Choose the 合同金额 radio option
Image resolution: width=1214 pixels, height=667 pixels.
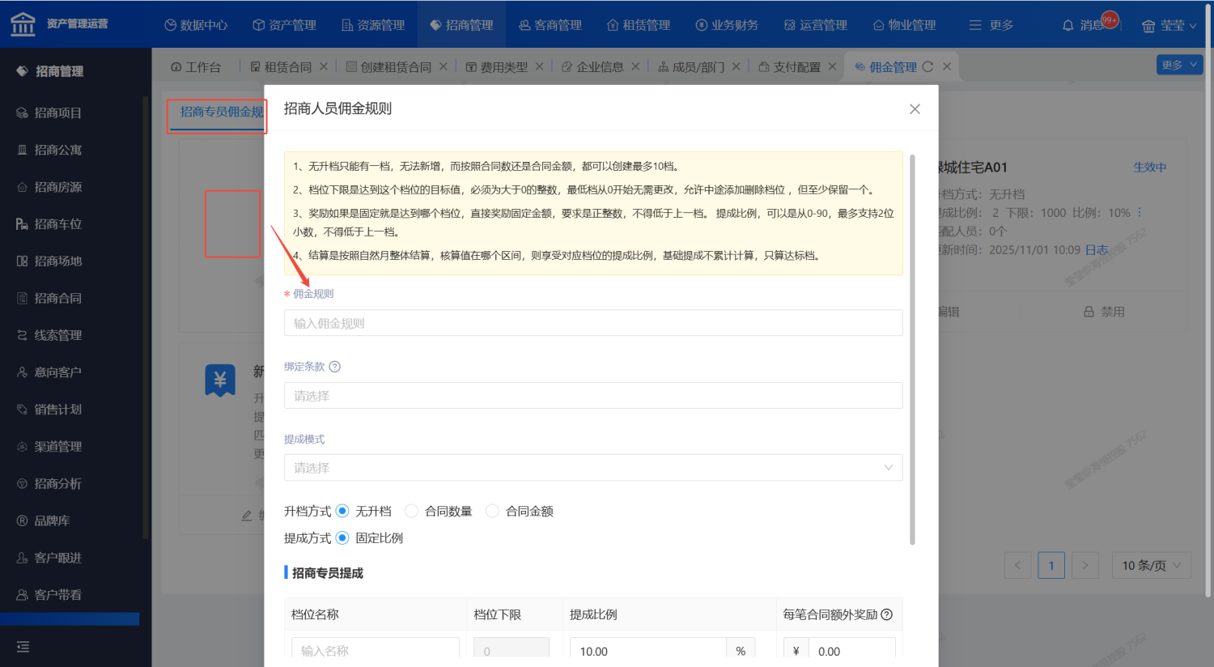coord(492,511)
